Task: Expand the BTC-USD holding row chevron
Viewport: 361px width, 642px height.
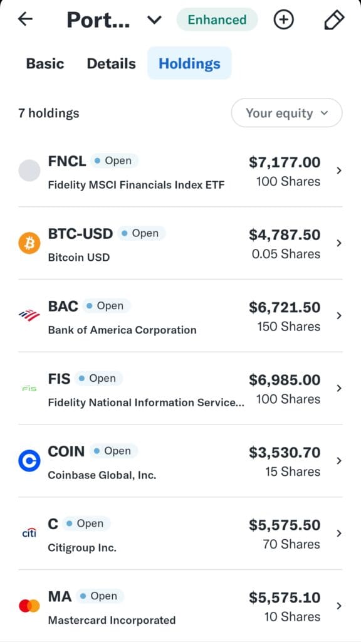Action: coord(339,243)
